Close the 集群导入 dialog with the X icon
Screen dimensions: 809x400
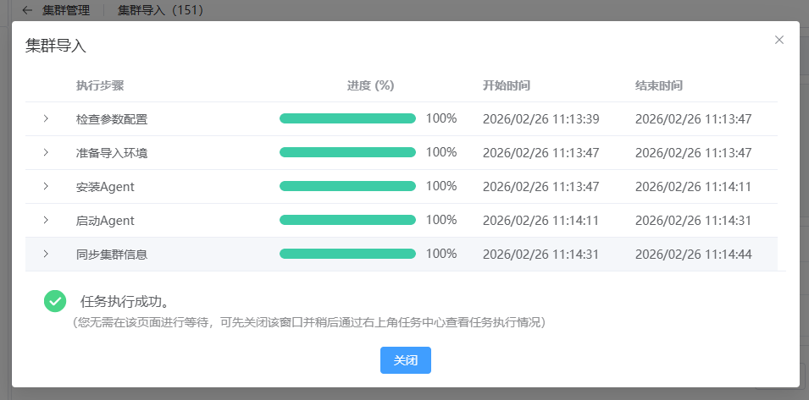pyautogui.click(x=779, y=40)
